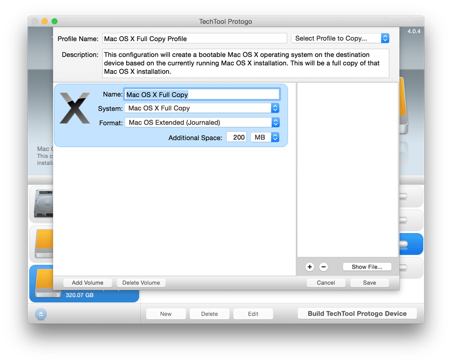The width and height of the screenshot is (452, 363).
Task: Open the Format dropdown Mac OS Extended (Journaled)
Action: click(202, 123)
